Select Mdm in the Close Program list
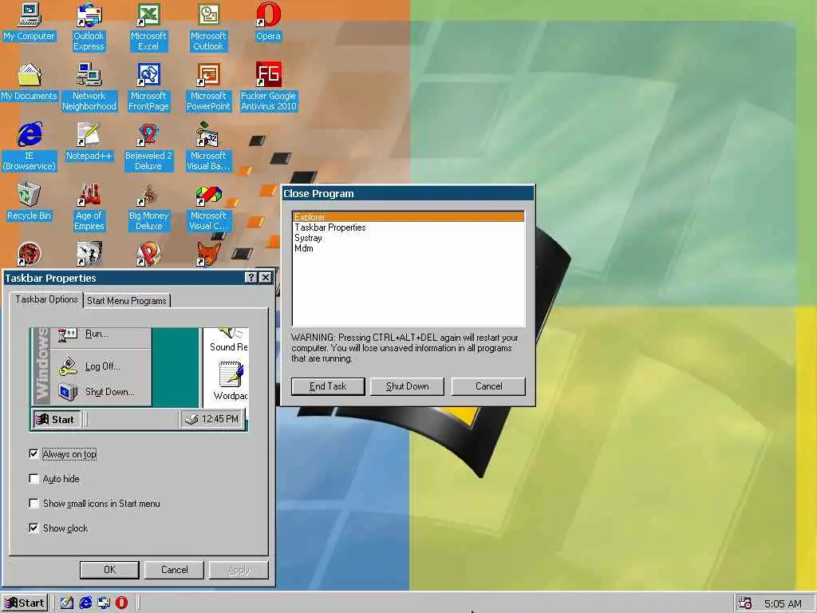Viewport: 817px width, 613px height. pyautogui.click(x=408, y=248)
